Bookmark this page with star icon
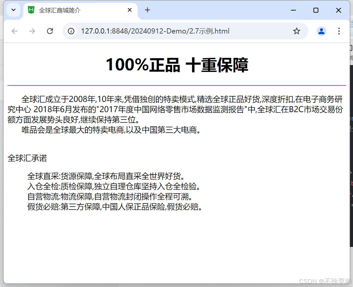The image size is (353, 287). tap(297, 31)
